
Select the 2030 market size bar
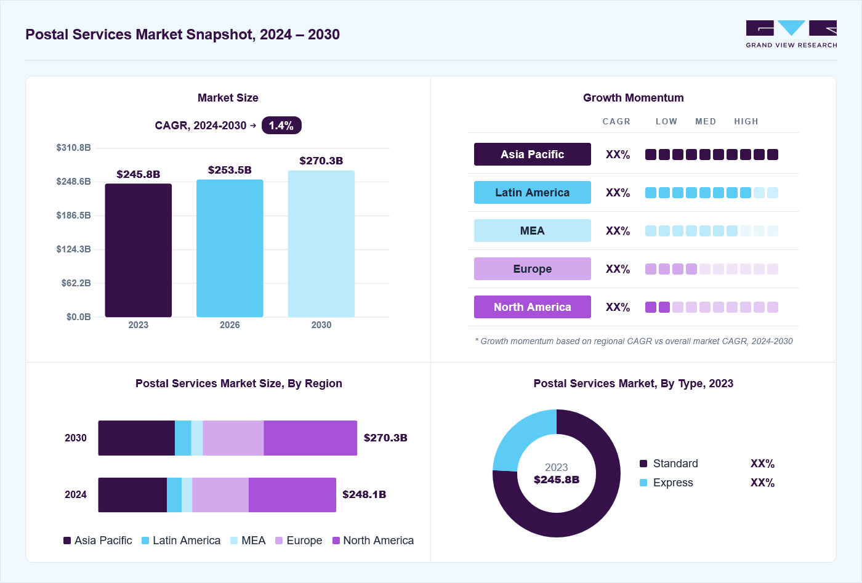coord(321,244)
